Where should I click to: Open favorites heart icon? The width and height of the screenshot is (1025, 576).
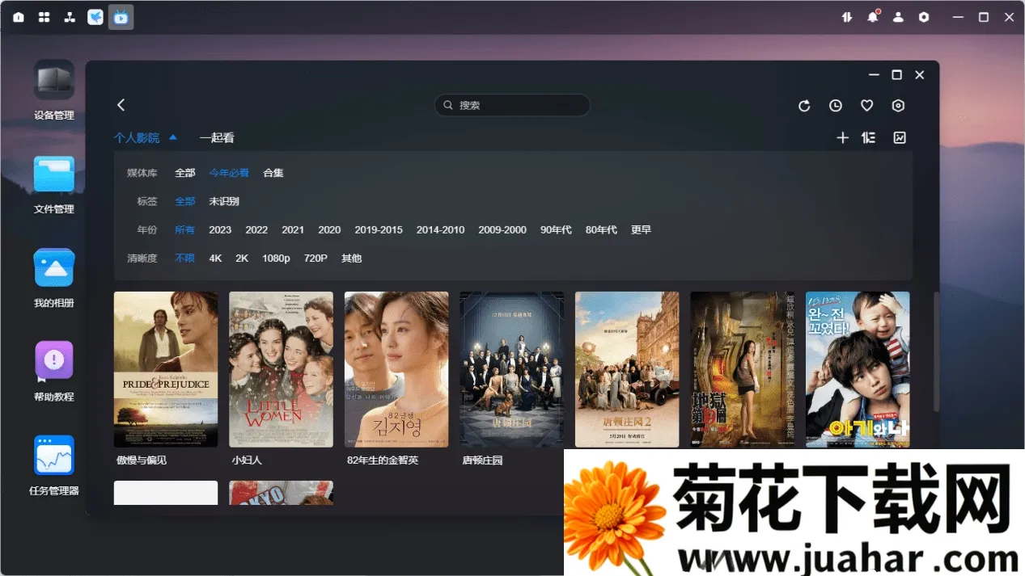(866, 106)
